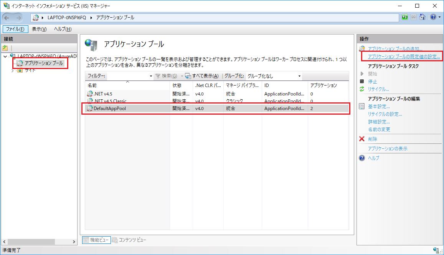Viewport: 444px width, 255px height.
Task: Select アプリケーション プール in connections tree
Action: pos(44,63)
